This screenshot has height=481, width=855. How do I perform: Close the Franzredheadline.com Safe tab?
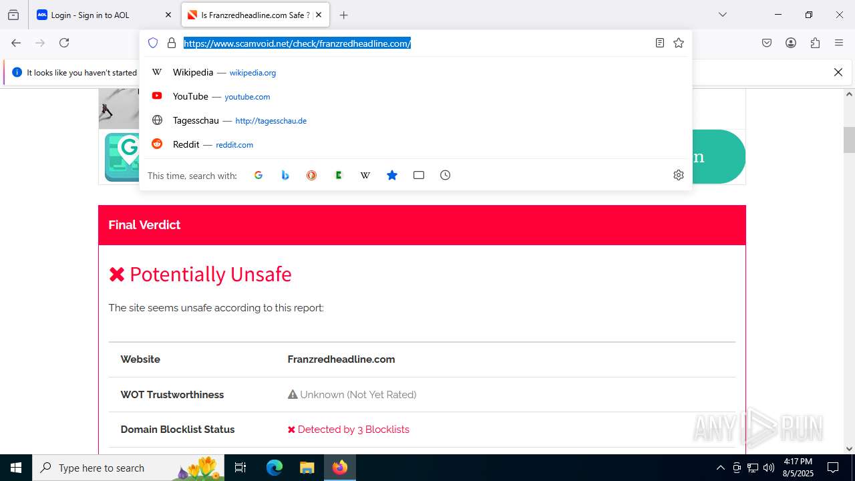(x=319, y=15)
